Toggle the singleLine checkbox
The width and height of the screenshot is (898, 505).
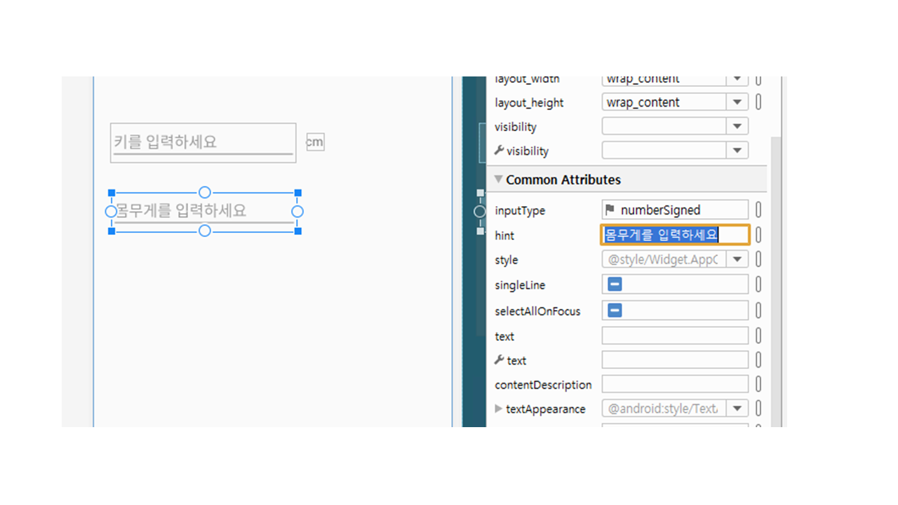pos(615,285)
